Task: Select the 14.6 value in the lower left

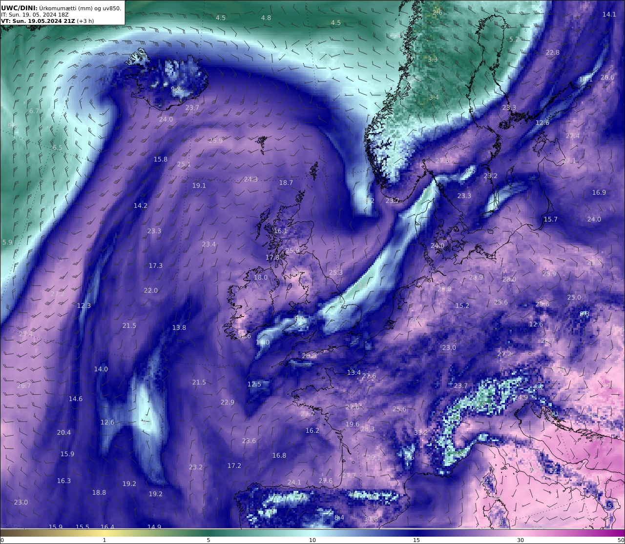Action: [x=76, y=399]
